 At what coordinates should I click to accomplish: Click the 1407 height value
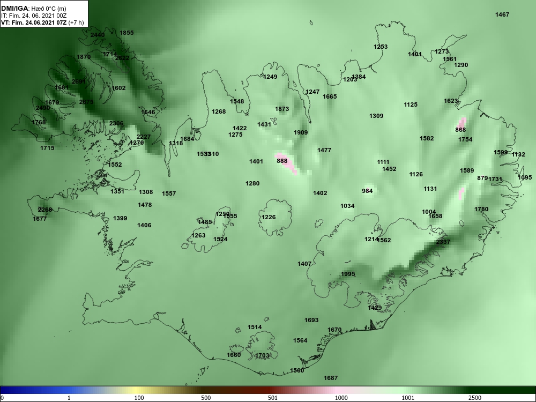point(304,264)
